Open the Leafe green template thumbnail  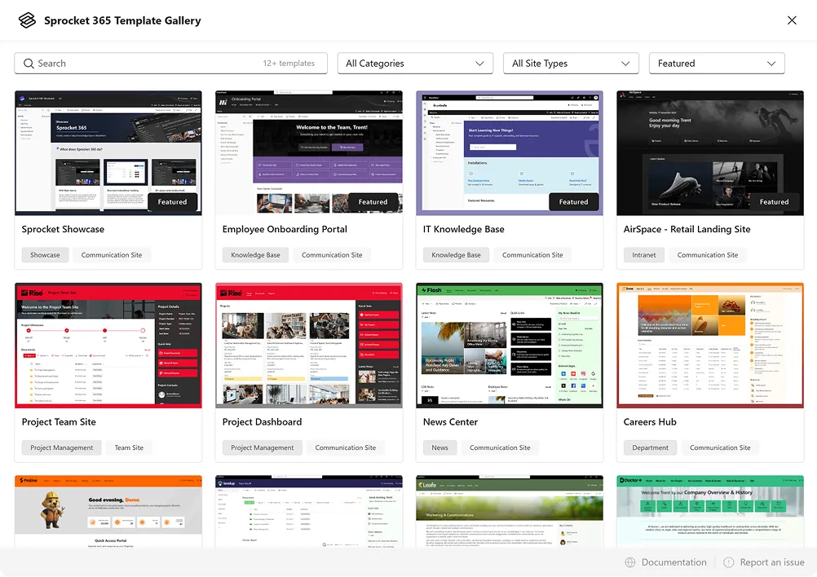click(x=510, y=511)
